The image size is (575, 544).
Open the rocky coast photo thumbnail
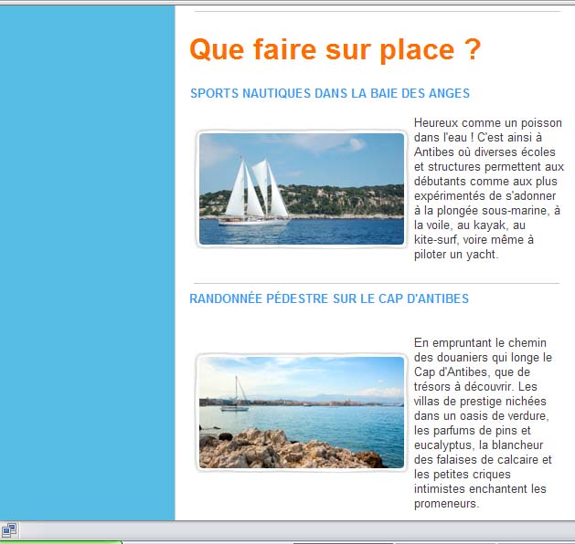pyautogui.click(x=302, y=413)
